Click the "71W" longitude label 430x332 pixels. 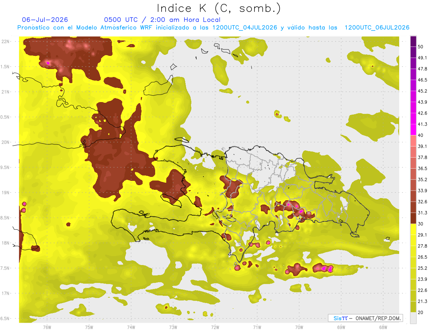coord(257,327)
